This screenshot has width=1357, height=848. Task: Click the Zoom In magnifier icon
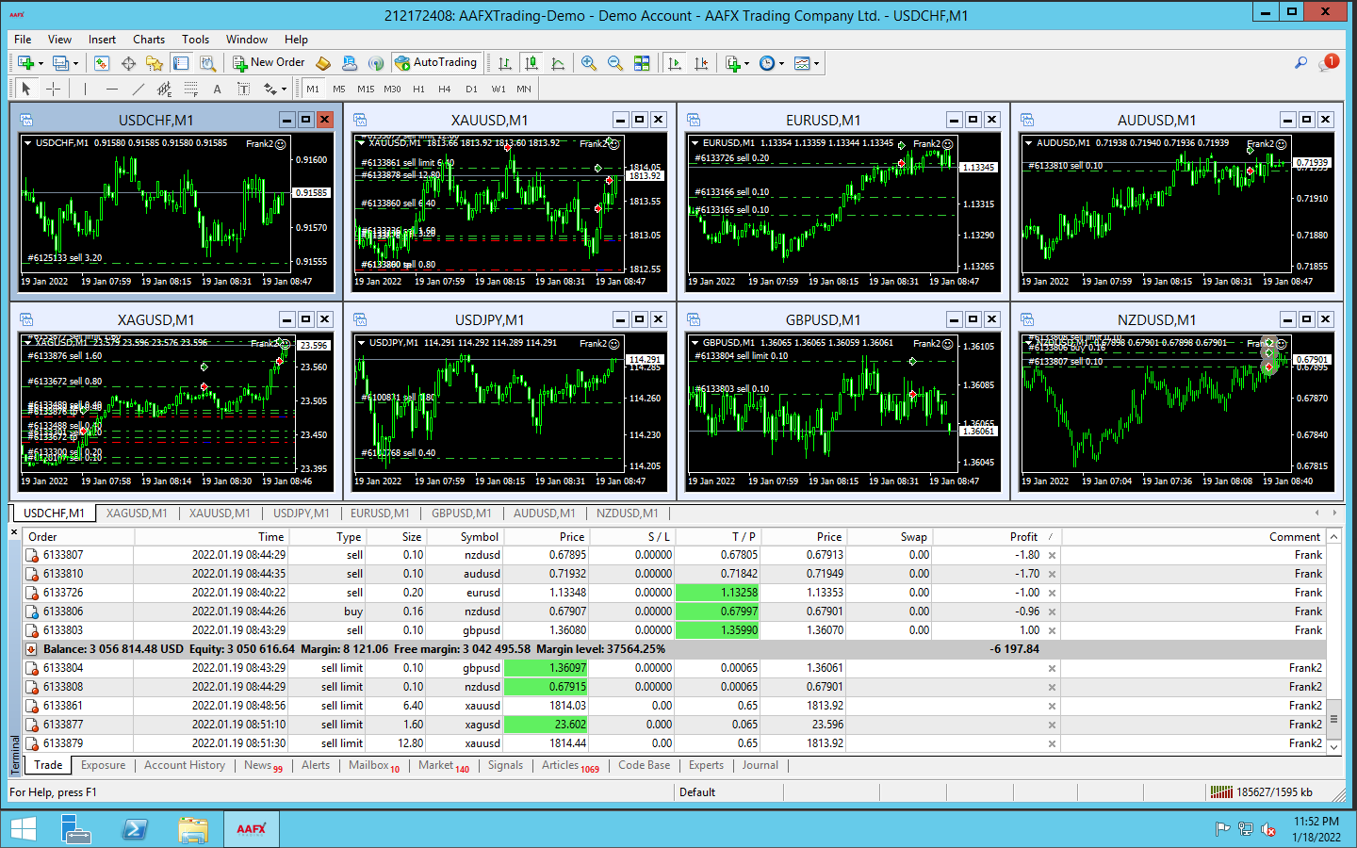[589, 63]
